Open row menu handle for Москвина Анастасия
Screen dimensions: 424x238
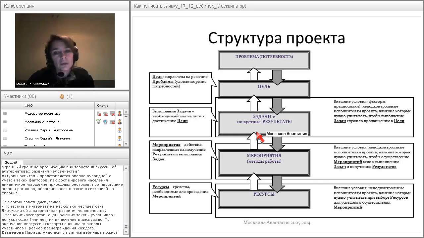tap(5, 122)
